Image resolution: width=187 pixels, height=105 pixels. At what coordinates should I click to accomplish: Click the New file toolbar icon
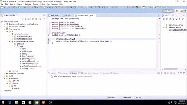(x=2, y=7)
